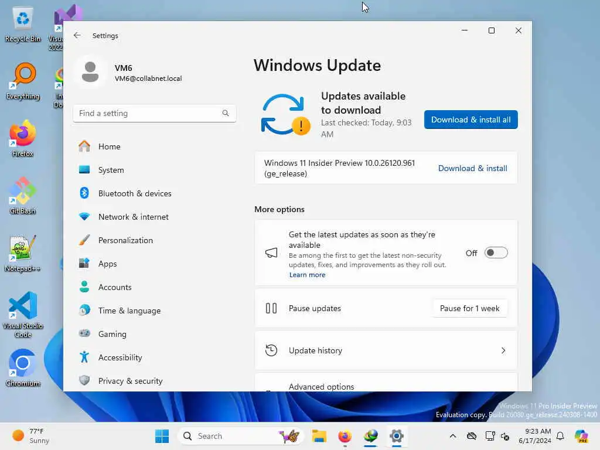Select Firefox desktop shortcut
The height and width of the screenshot is (450, 600).
click(23, 138)
